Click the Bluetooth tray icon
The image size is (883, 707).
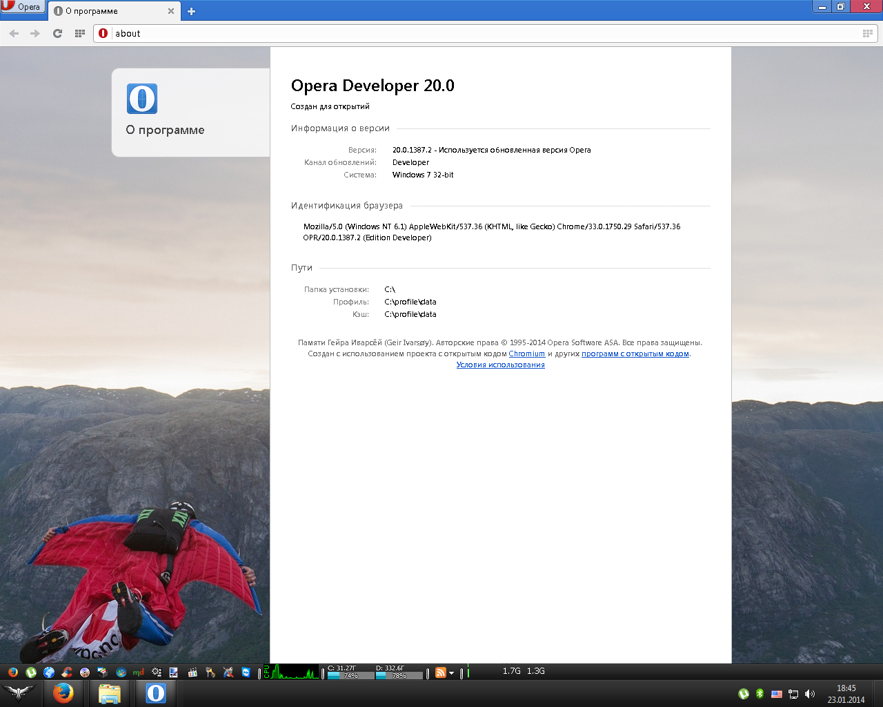[x=760, y=694]
